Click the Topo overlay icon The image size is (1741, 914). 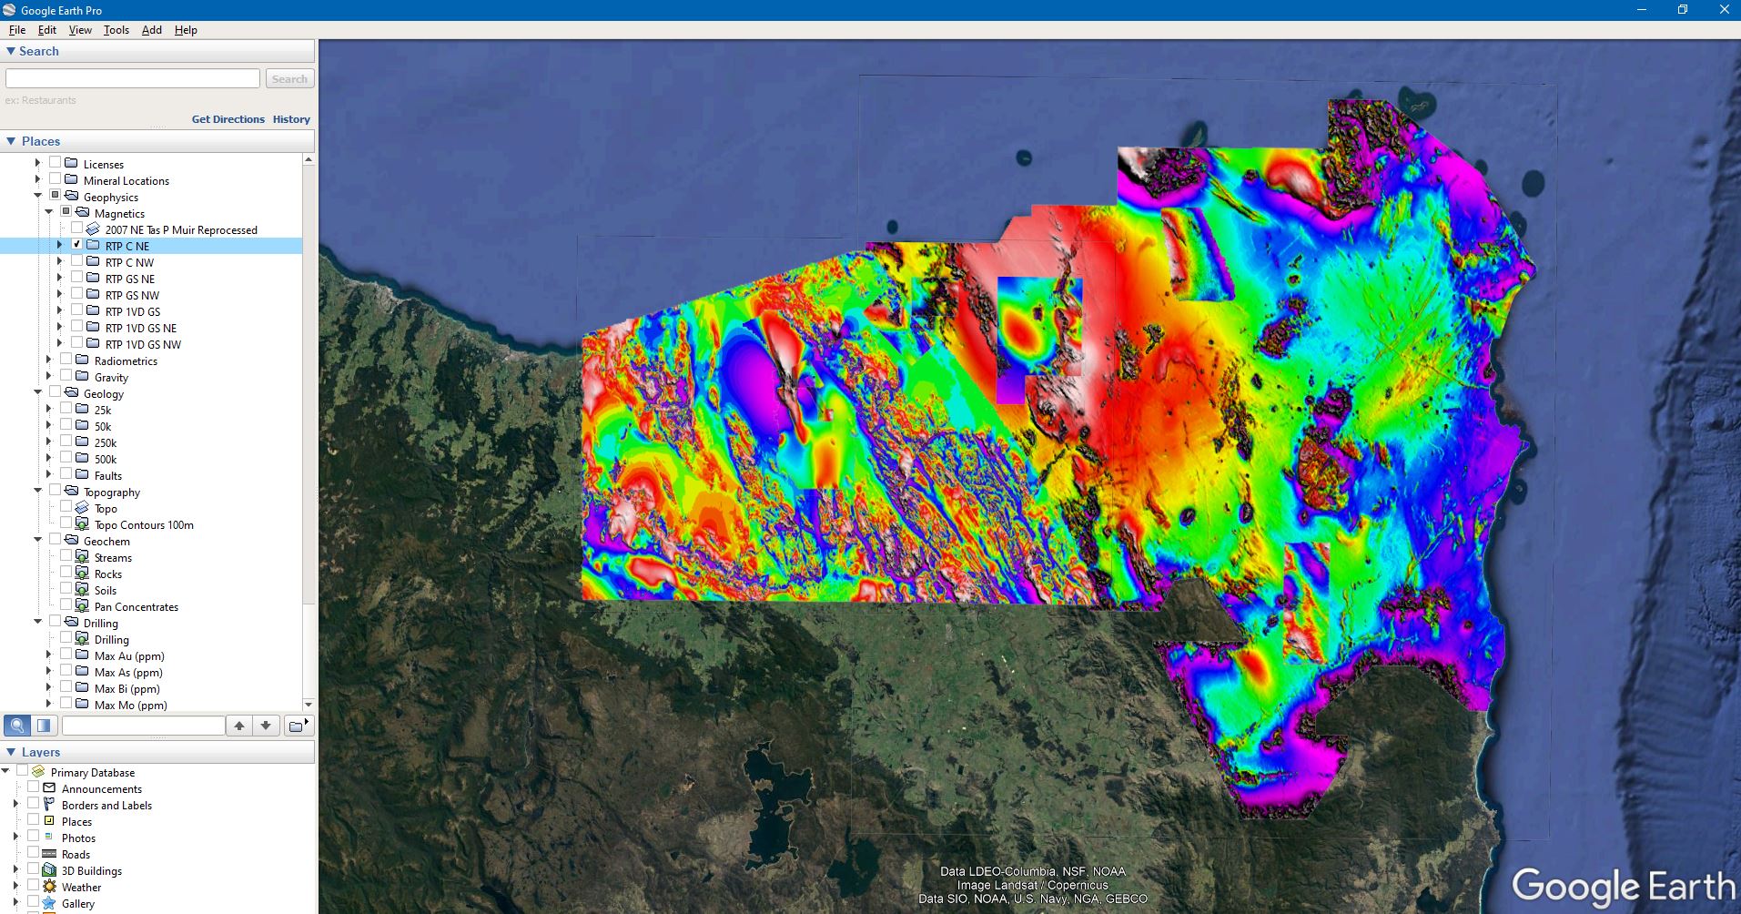(x=82, y=508)
